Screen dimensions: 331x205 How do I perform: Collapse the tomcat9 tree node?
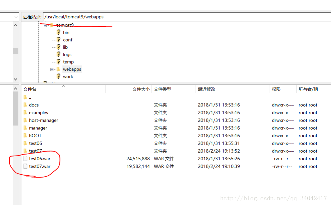pyautogui.click(x=45, y=26)
